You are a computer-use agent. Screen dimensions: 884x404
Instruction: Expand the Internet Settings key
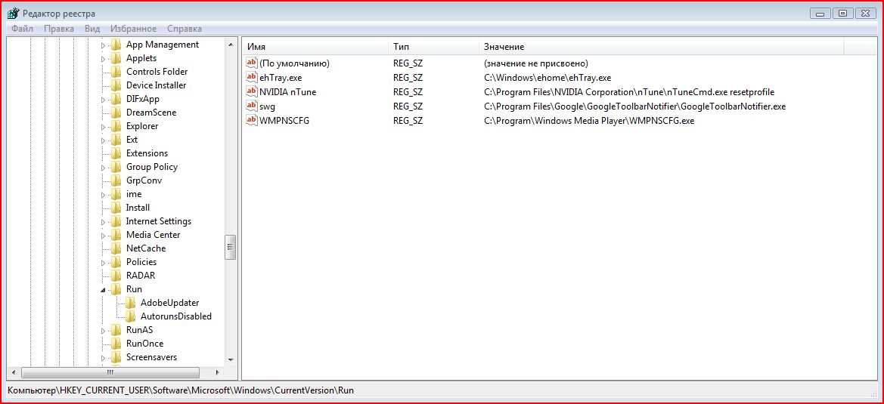[x=103, y=222]
